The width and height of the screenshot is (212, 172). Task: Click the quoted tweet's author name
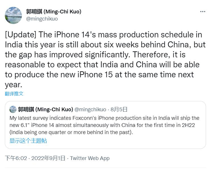click(46, 110)
